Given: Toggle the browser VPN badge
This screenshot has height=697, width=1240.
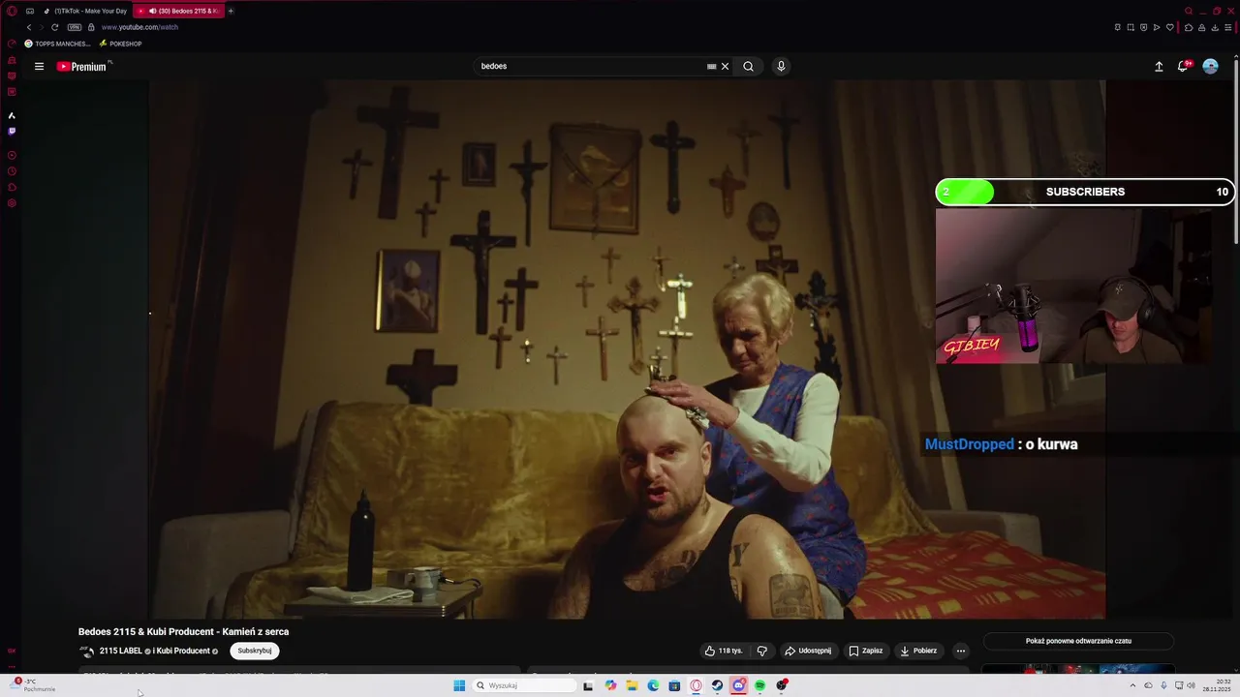Looking at the screenshot, I should (75, 27).
